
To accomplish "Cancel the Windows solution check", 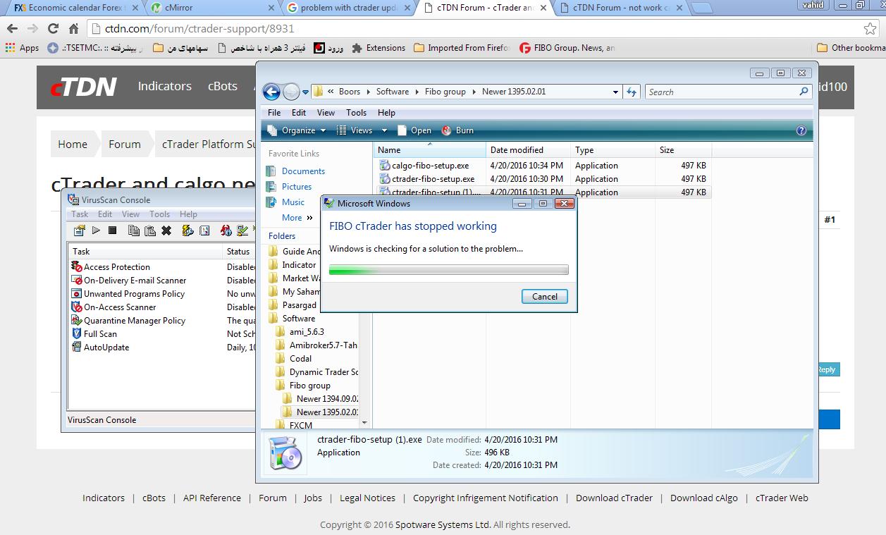I will click(x=544, y=296).
